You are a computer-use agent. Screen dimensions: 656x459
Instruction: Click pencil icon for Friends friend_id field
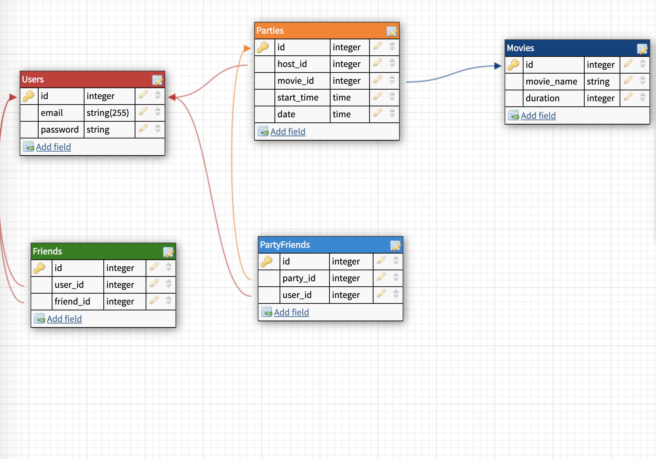click(154, 300)
